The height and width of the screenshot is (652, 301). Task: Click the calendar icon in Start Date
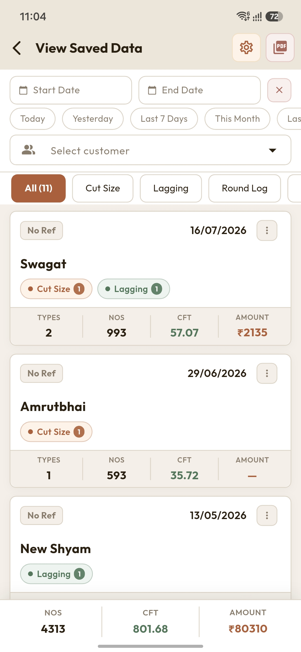coord(23,90)
